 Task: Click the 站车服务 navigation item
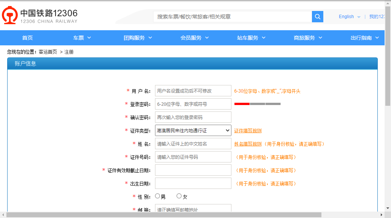tap(248, 37)
